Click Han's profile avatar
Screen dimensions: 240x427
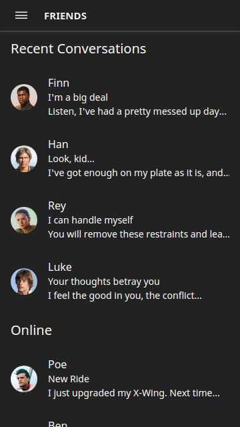point(24,159)
